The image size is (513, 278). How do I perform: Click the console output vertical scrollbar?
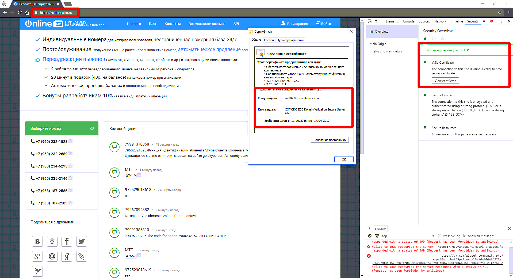pos(511,257)
